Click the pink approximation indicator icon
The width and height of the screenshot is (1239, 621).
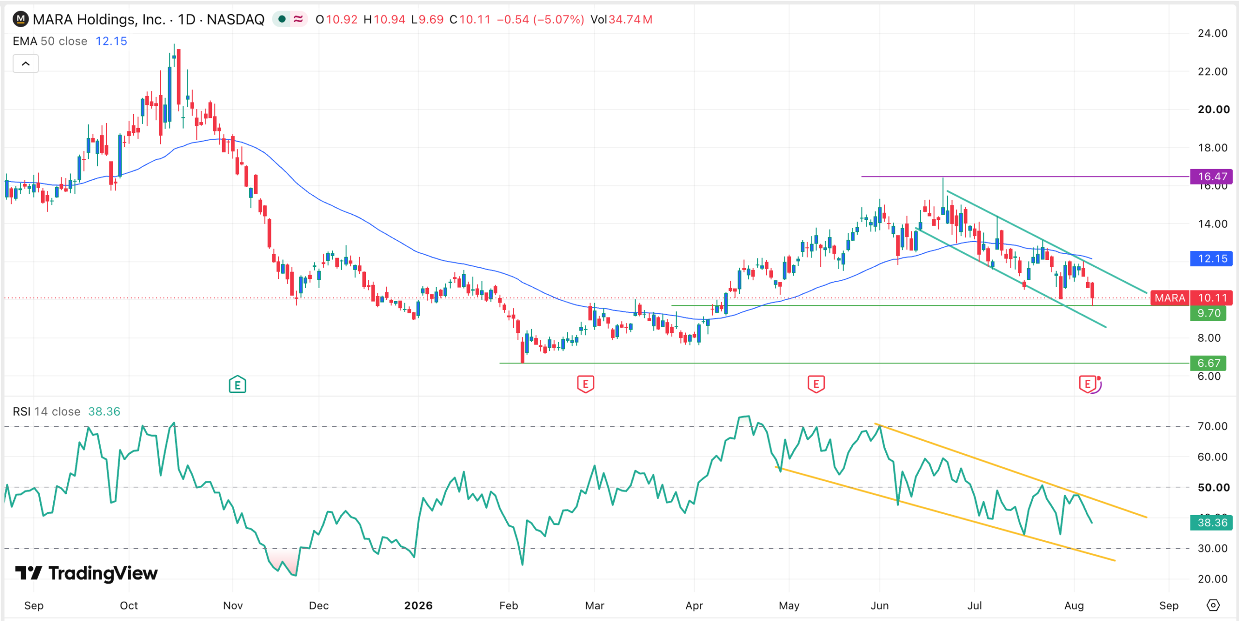(x=298, y=19)
